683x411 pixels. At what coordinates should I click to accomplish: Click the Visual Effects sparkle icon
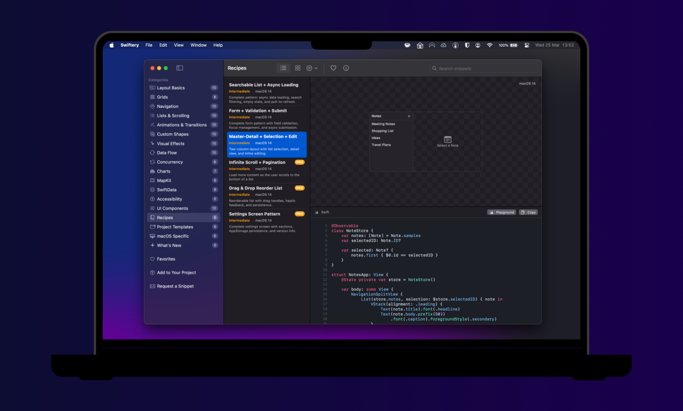[152, 143]
